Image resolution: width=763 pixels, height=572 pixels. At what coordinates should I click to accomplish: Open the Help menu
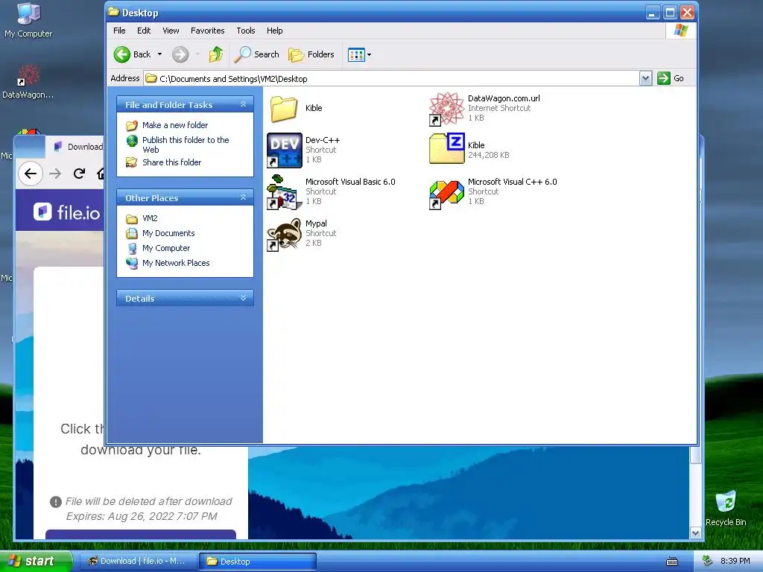pos(274,31)
